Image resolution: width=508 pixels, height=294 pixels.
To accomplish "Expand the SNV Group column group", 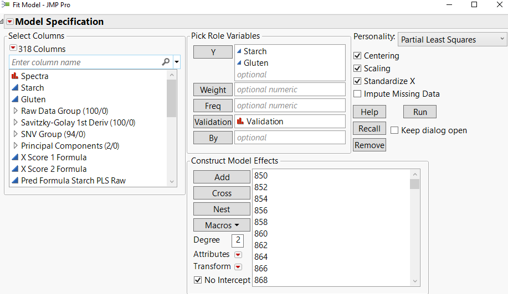I will (x=15, y=134).
